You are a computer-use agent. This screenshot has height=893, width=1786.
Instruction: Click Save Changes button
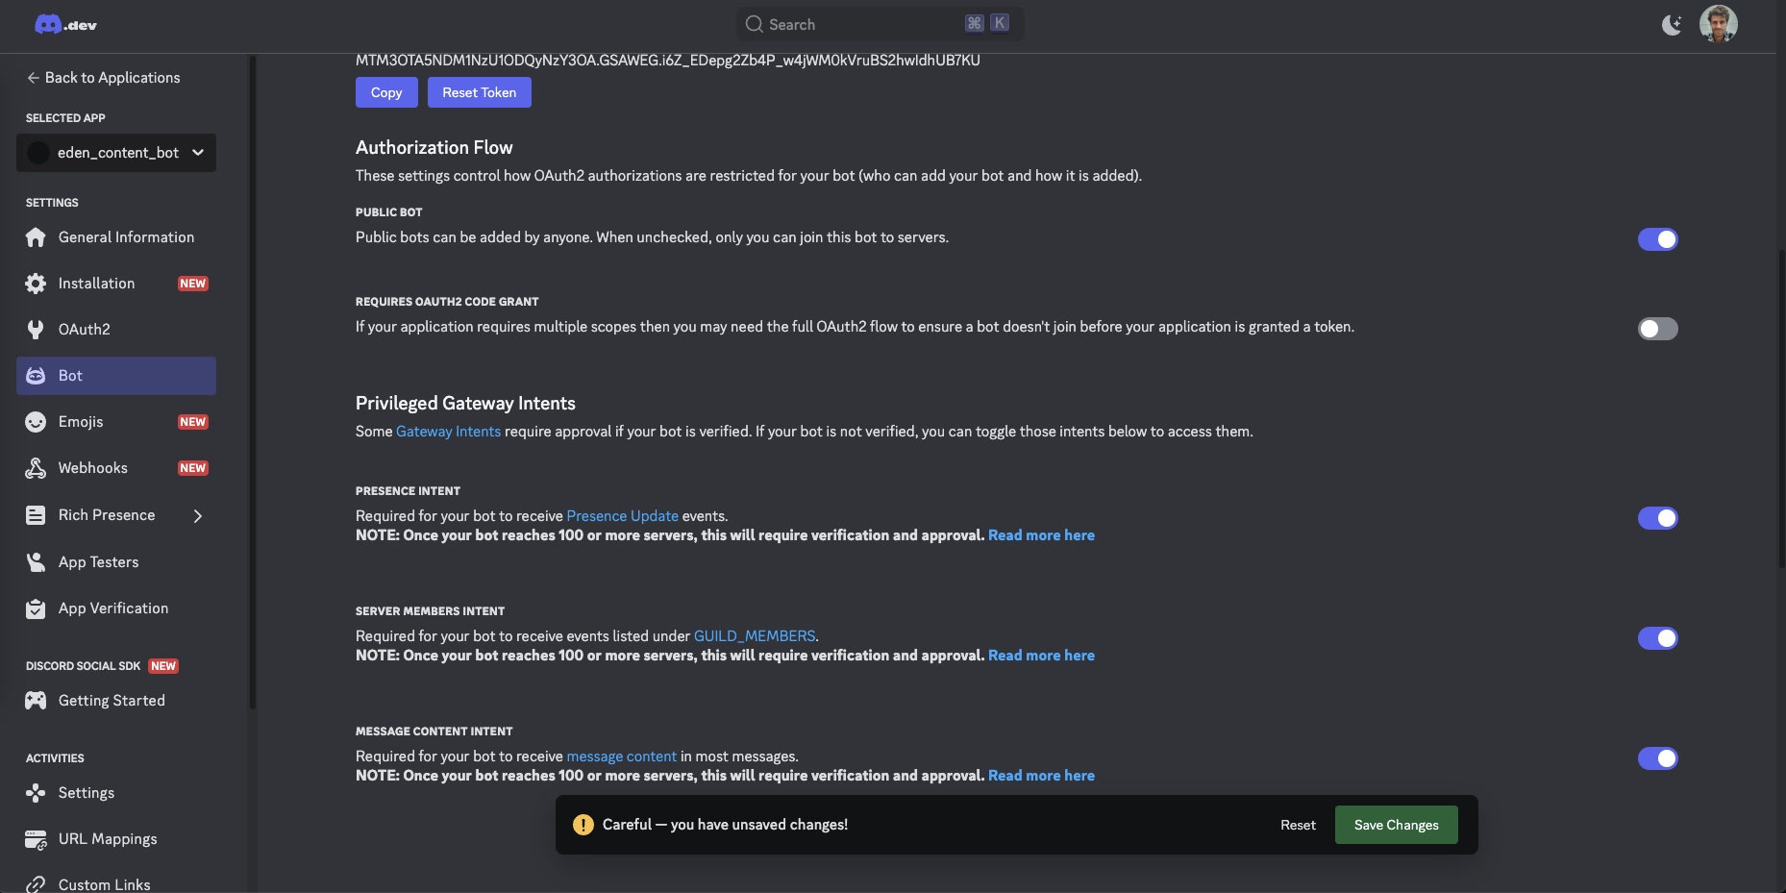(1396, 825)
